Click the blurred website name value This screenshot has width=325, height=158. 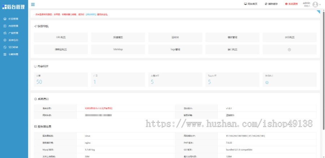click(99, 115)
